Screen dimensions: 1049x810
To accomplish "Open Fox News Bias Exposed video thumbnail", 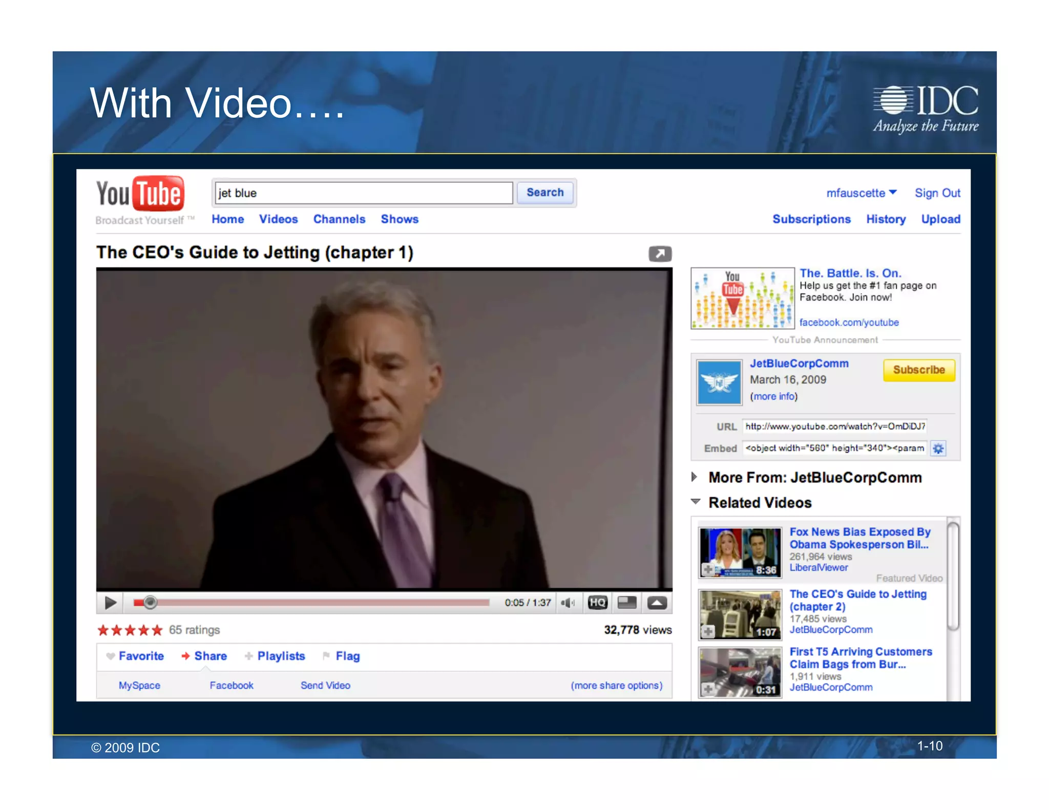I will (x=740, y=552).
